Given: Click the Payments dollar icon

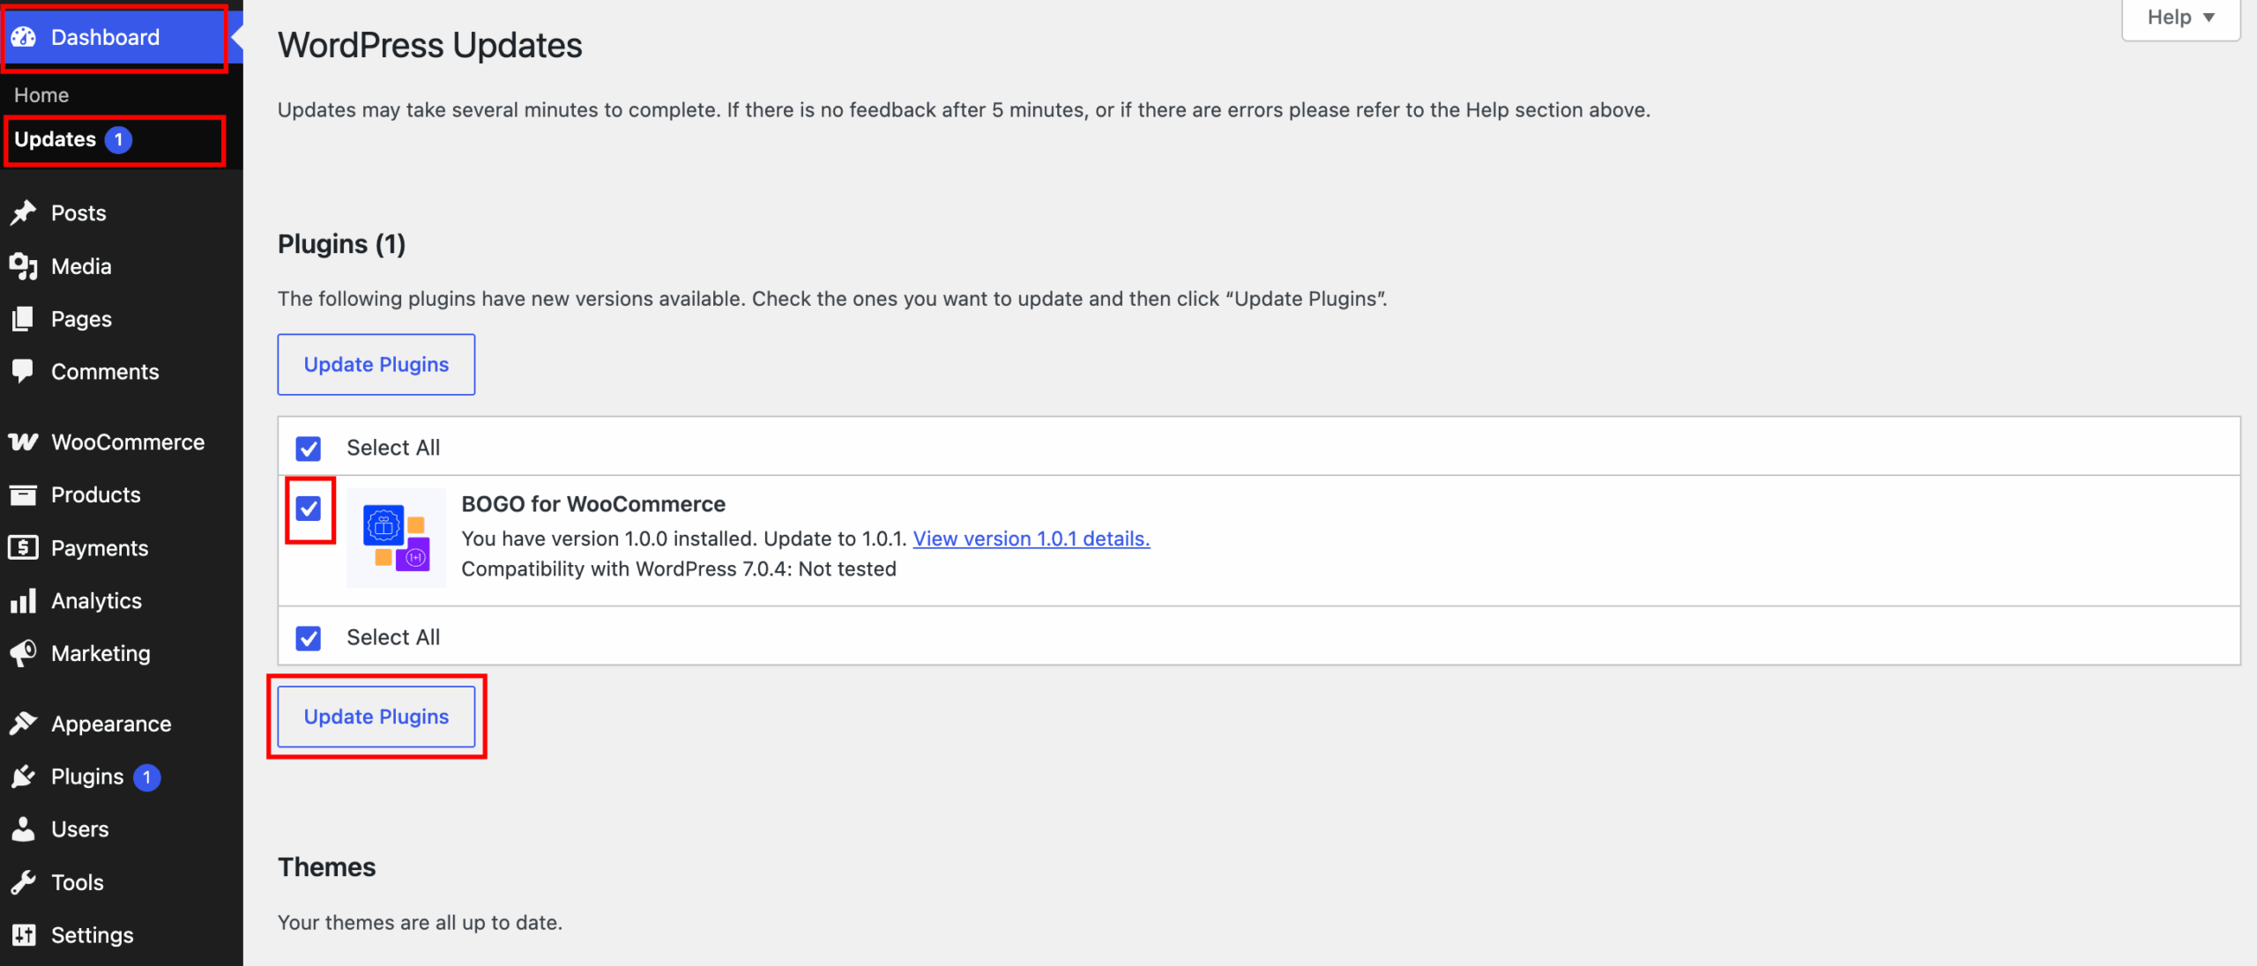Looking at the screenshot, I should 23,547.
